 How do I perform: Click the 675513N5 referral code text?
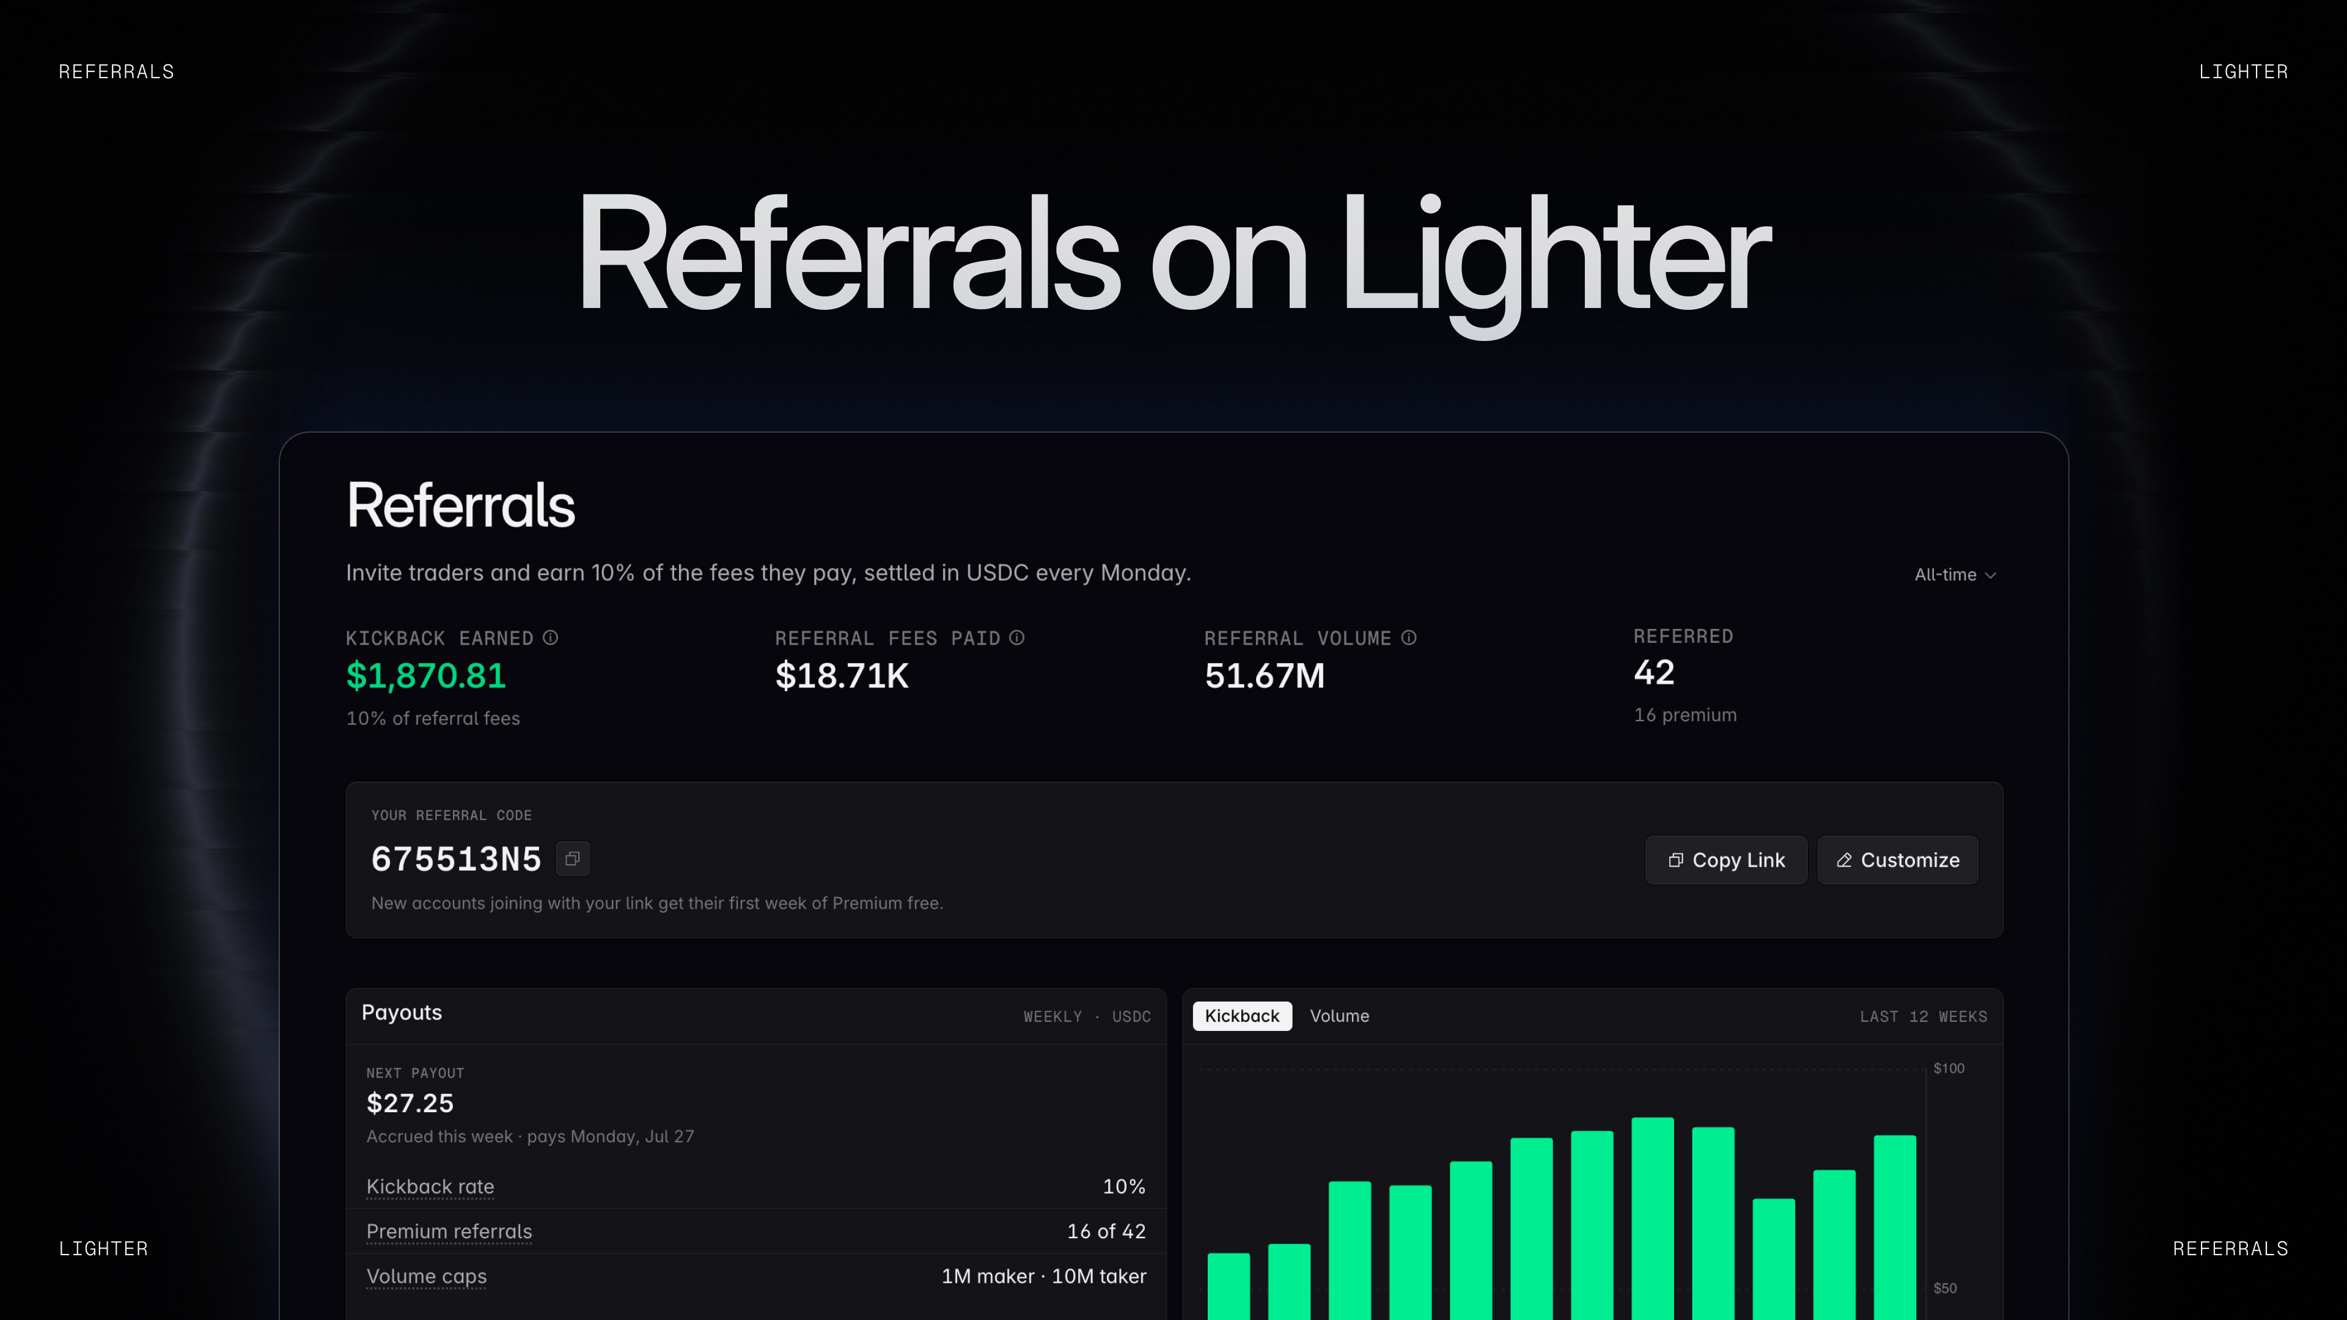click(457, 859)
